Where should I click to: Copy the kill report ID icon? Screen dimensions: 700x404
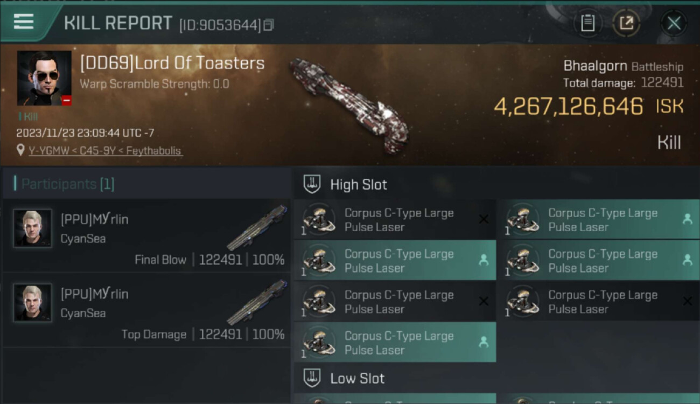tap(268, 25)
